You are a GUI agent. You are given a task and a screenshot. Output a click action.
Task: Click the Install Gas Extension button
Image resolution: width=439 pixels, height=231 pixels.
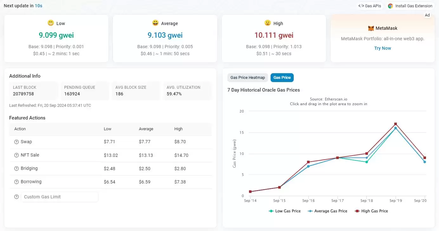(x=410, y=6)
